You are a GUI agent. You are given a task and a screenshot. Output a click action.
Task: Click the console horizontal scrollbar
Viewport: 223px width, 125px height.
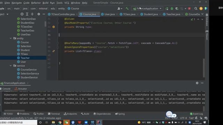[x=14, y=110]
